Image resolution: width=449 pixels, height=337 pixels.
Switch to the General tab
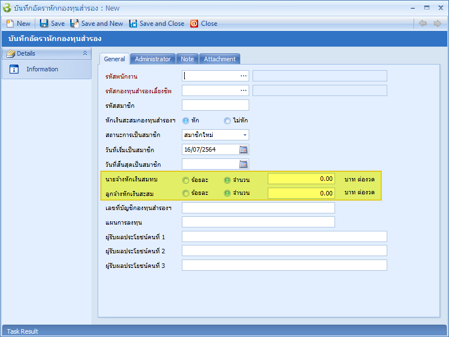pos(114,59)
